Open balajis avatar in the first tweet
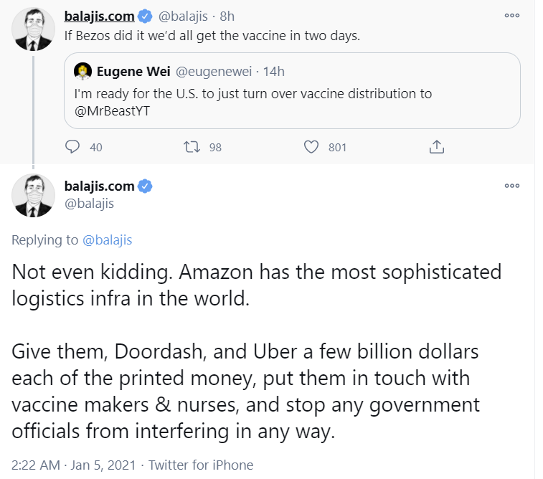The height and width of the screenshot is (479, 543). click(34, 30)
